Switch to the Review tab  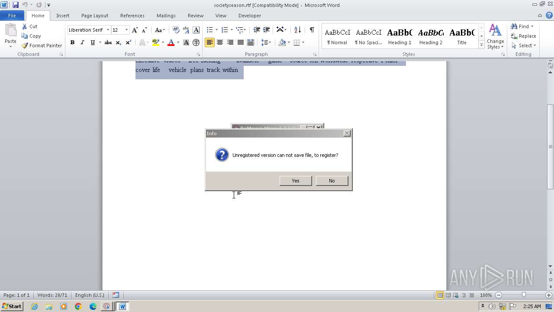click(196, 16)
